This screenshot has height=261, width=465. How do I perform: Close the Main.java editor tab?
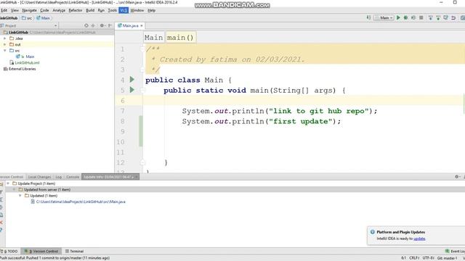142,26
